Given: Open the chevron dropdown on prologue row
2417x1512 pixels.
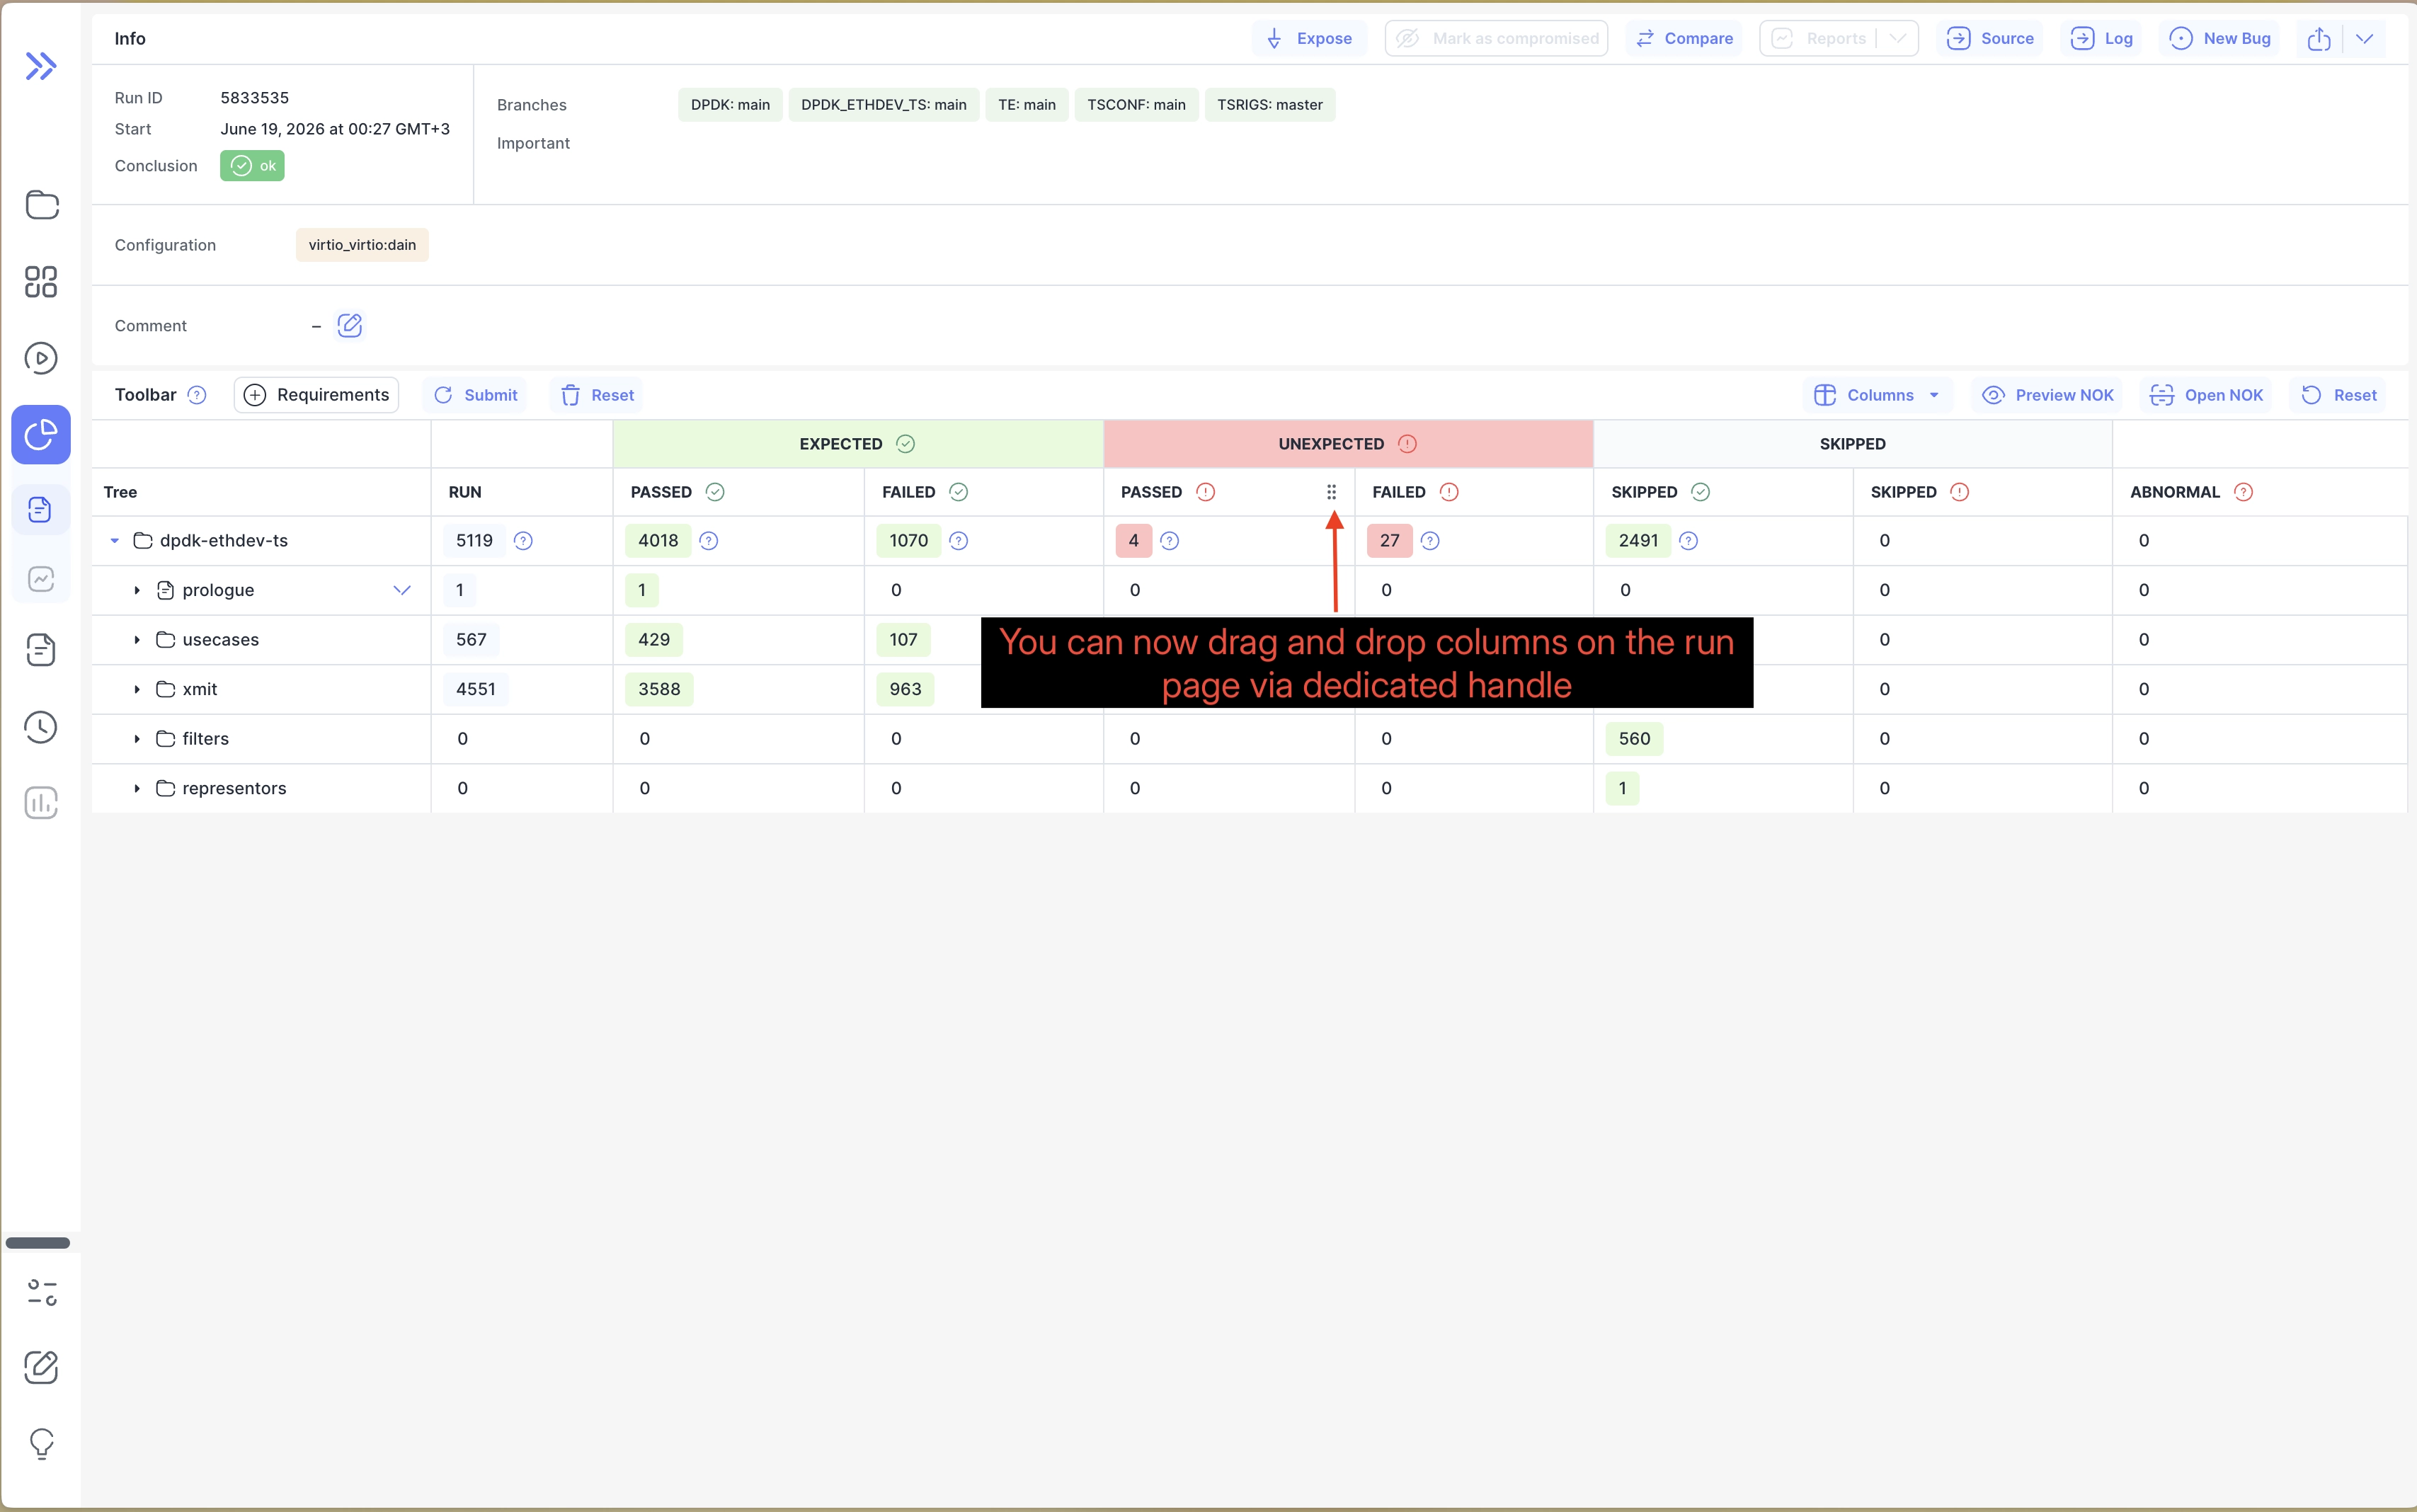Looking at the screenshot, I should [x=402, y=590].
